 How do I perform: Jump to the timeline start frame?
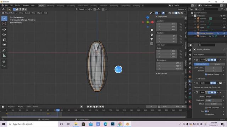[x=88, y=107]
